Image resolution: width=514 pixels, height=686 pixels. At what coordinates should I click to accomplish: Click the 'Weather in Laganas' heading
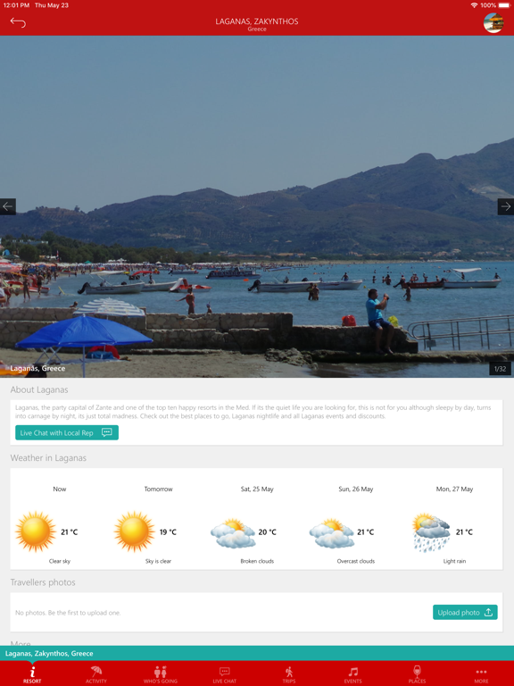(48, 458)
